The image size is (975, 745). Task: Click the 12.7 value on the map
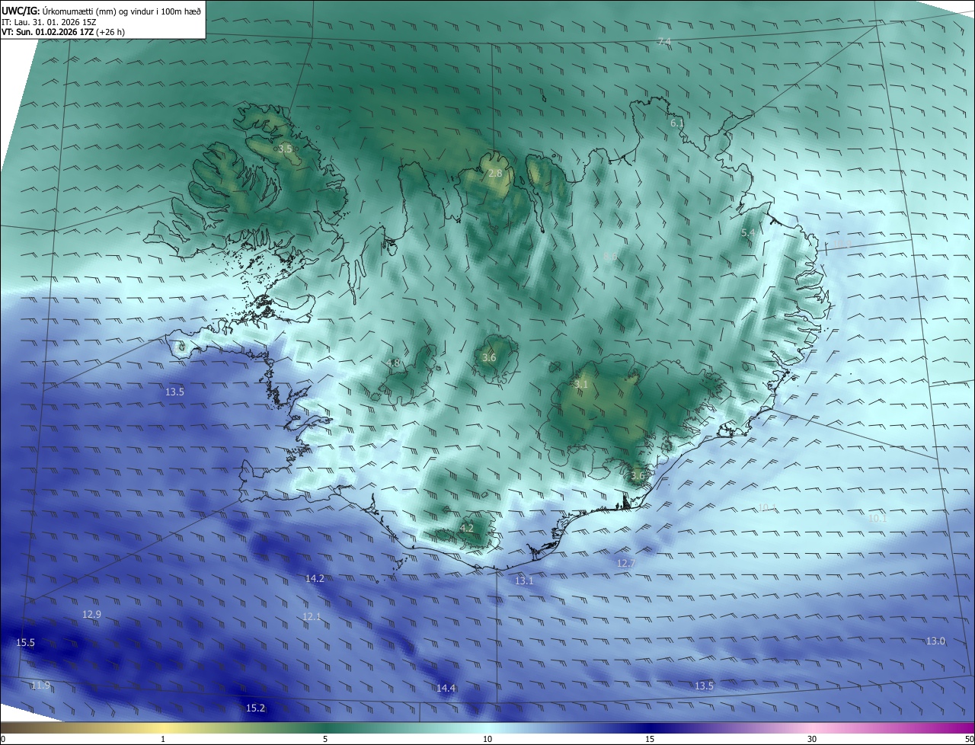tap(625, 563)
